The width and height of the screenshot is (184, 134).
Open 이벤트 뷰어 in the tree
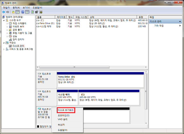[18, 27]
